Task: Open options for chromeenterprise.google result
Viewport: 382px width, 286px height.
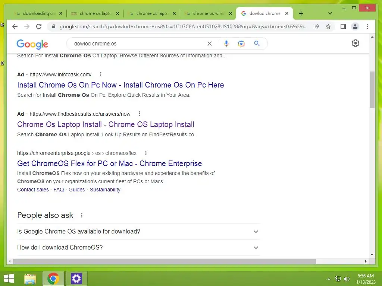Action: tap(146, 153)
